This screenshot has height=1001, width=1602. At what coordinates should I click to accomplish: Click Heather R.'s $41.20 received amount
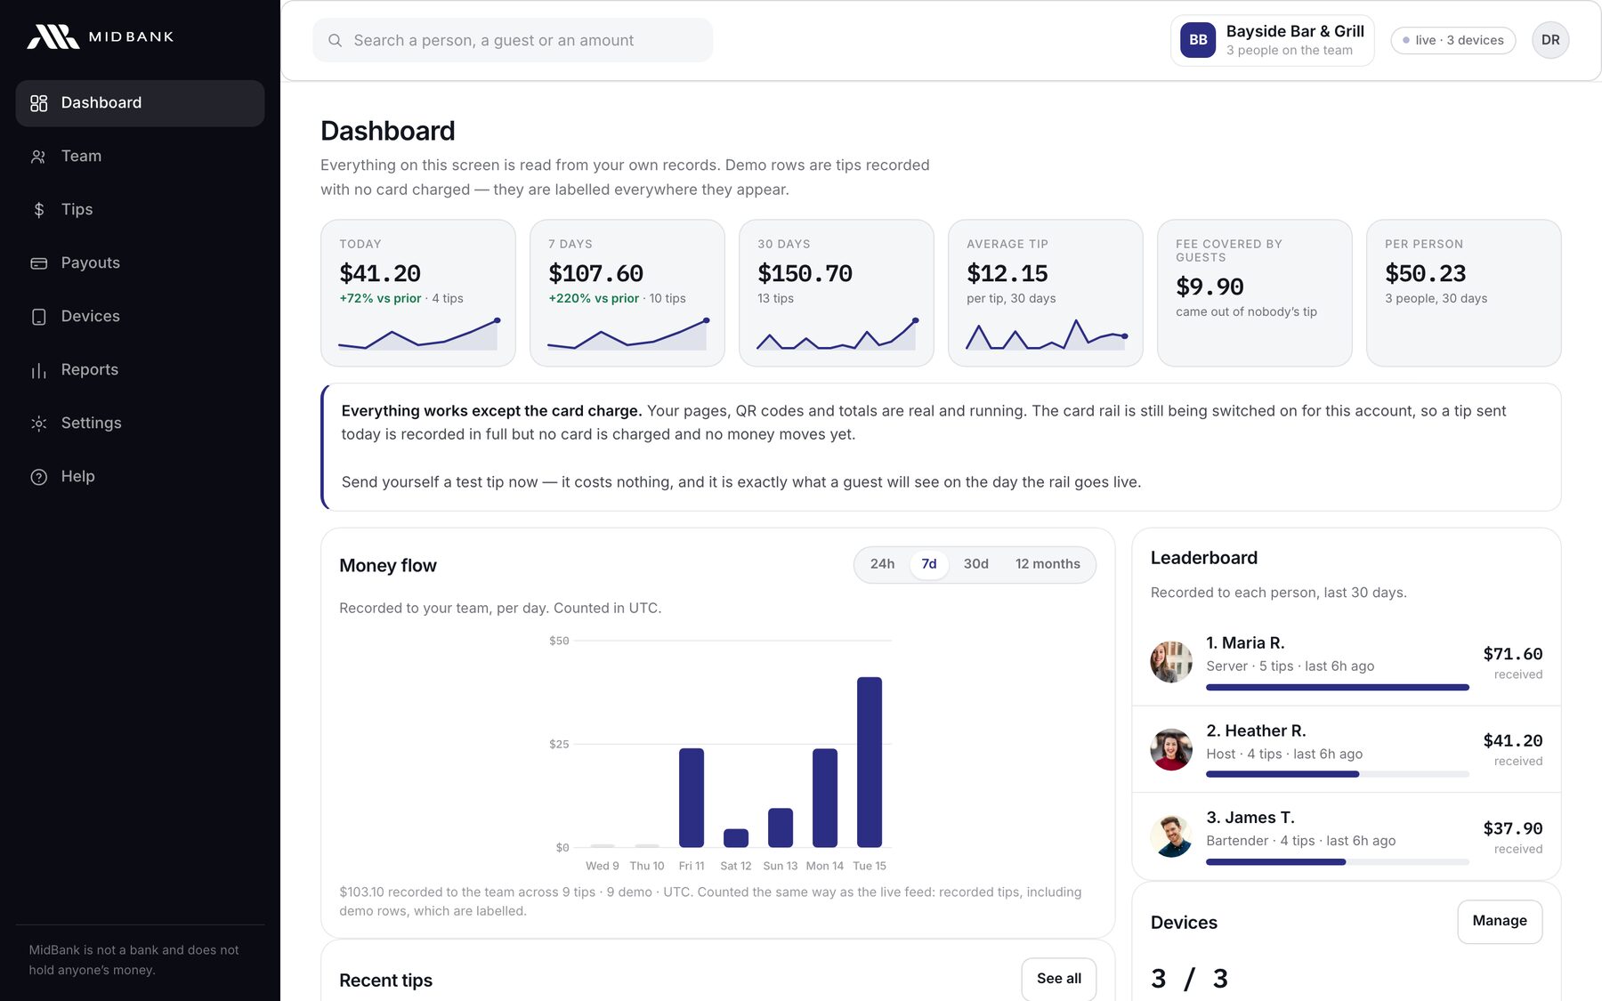pos(1513,741)
